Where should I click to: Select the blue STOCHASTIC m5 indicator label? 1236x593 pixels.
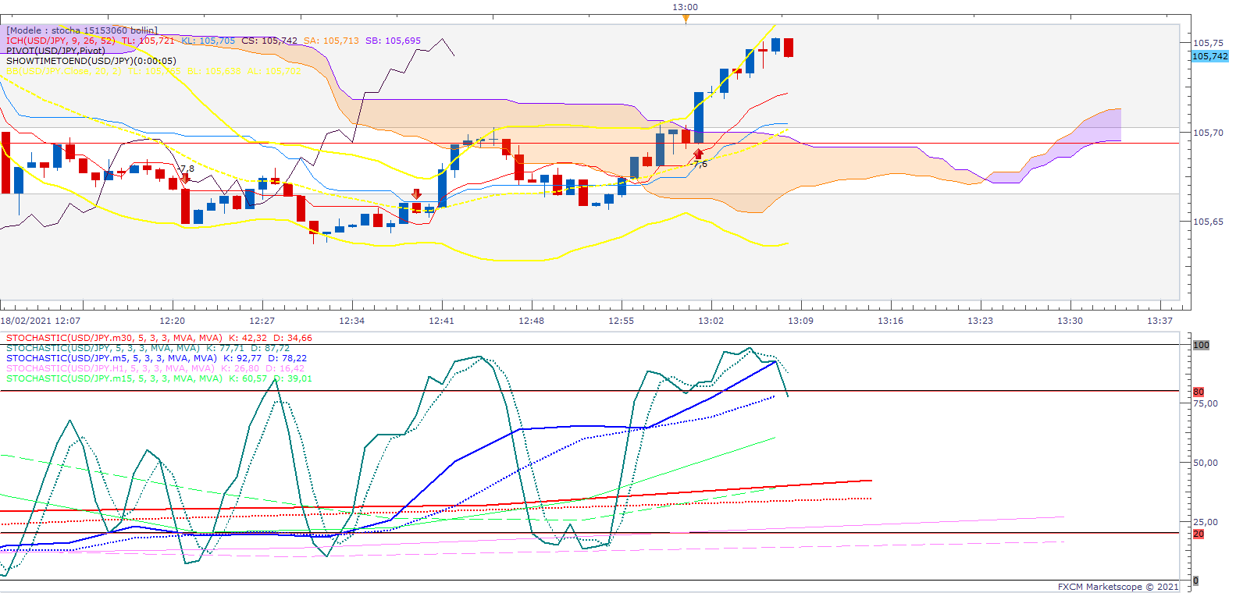point(111,358)
